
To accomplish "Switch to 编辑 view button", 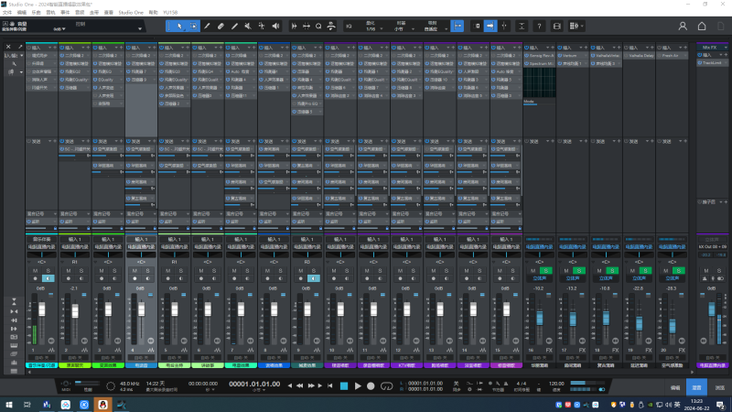I will (x=675, y=387).
